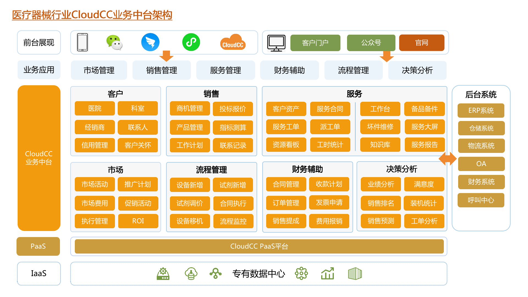528x297 pixels.
Task: Click the CloudCC cloud logo
Action: [x=233, y=42]
